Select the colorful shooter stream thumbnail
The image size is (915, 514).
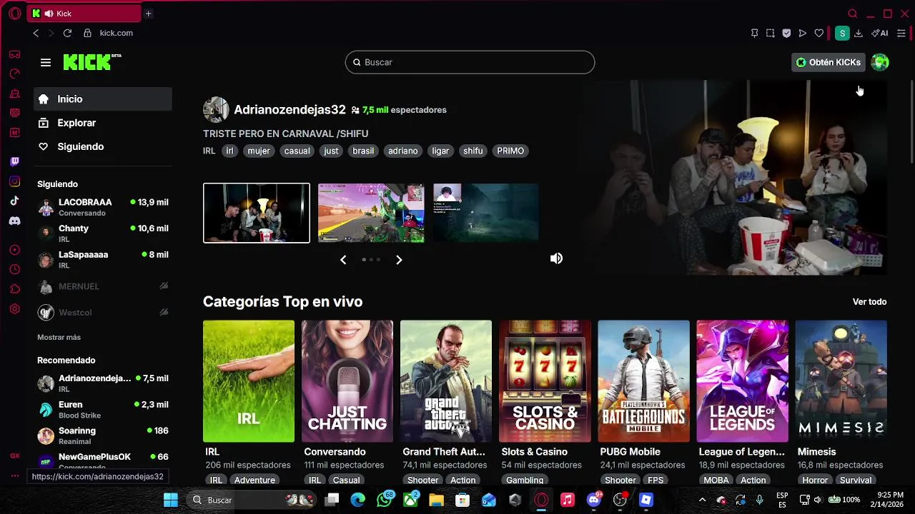pos(371,213)
